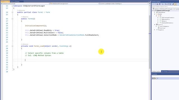Expand Program.cs node in Solution Explorer

(155, 30)
